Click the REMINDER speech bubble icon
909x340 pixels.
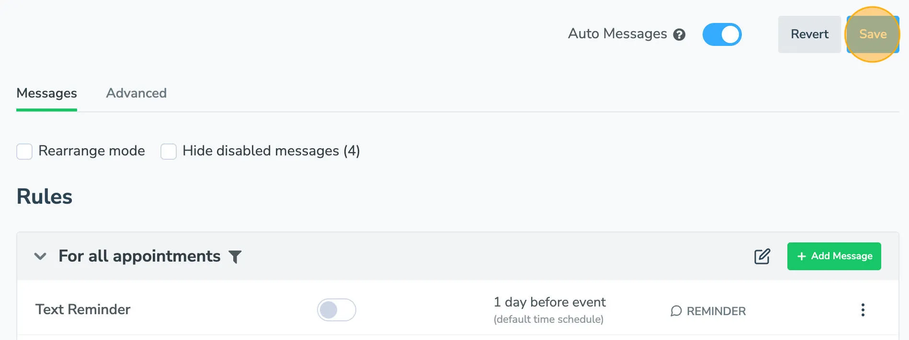(x=676, y=311)
